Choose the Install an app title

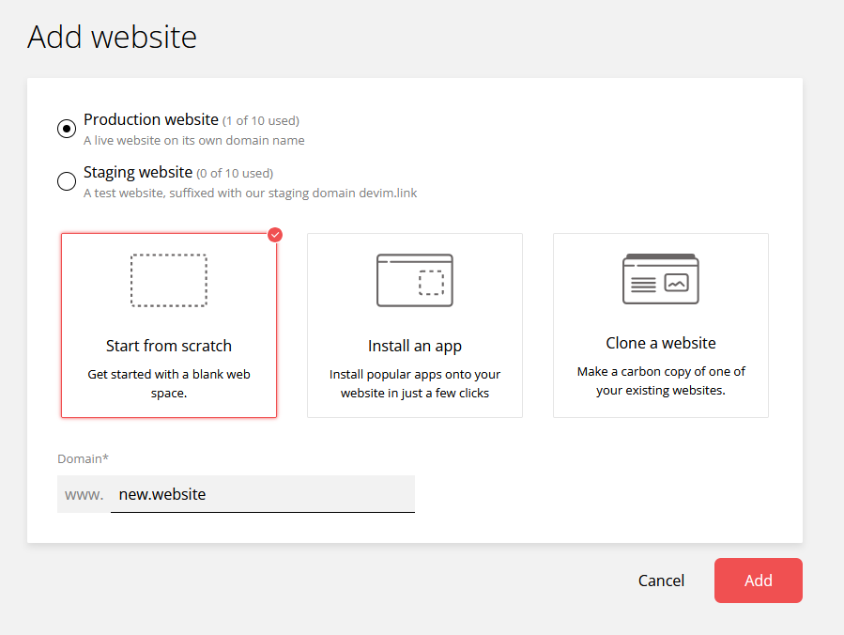coord(415,346)
